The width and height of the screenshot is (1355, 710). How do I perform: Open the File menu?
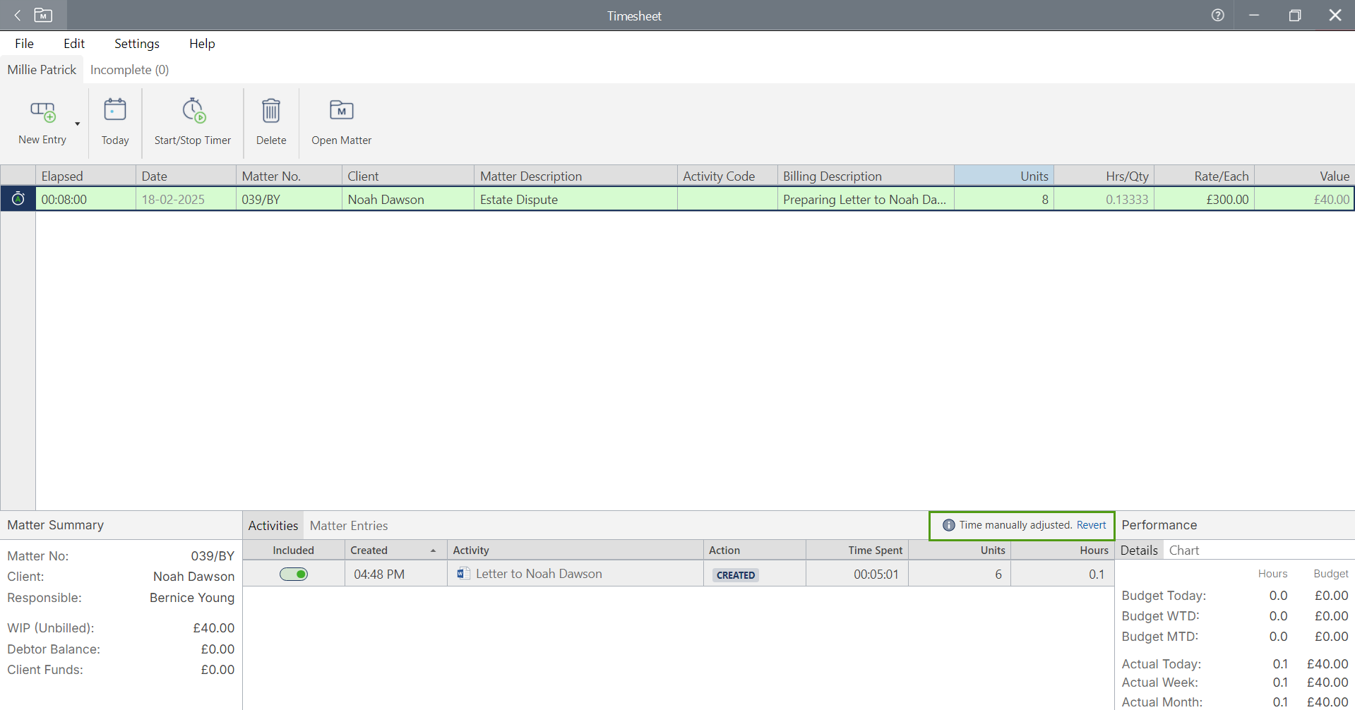24,44
